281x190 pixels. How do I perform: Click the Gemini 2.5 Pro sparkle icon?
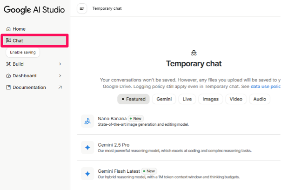coord(87,148)
